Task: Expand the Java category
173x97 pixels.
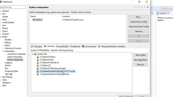Action: pos(1,25)
